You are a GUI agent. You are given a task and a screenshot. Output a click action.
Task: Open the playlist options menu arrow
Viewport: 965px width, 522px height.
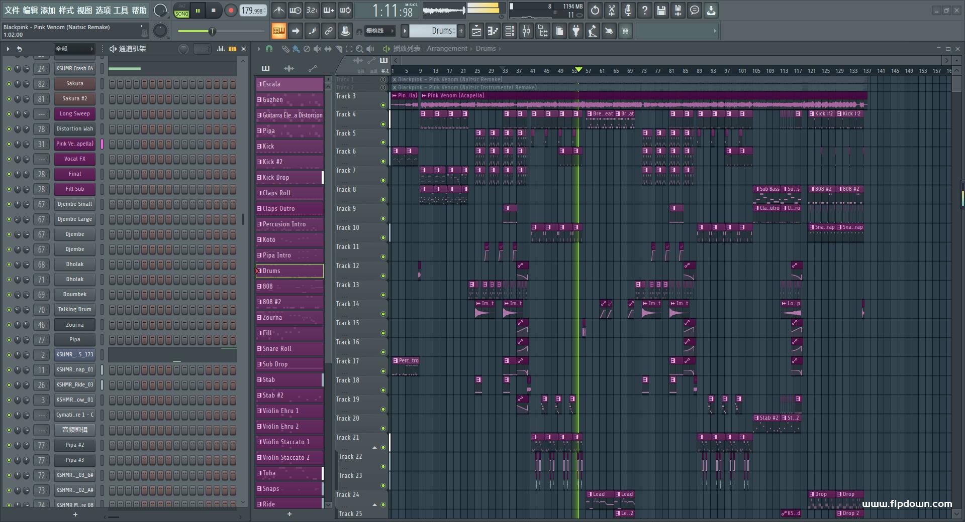tap(259, 49)
